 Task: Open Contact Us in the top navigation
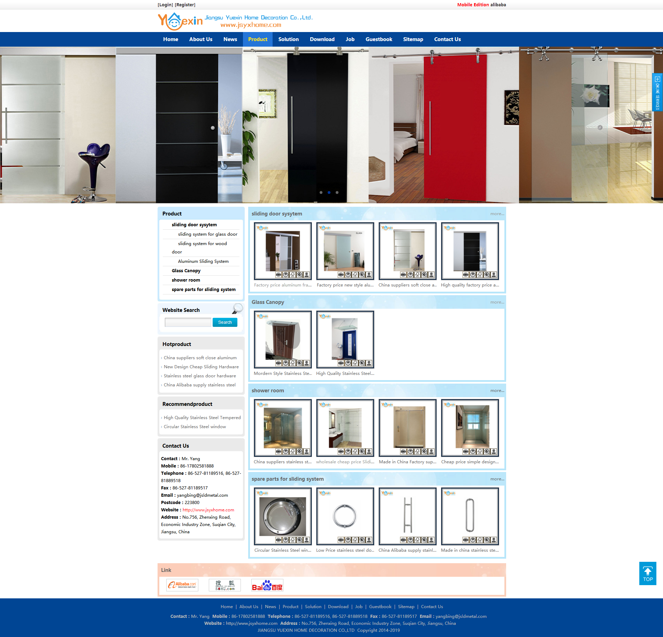tap(447, 39)
